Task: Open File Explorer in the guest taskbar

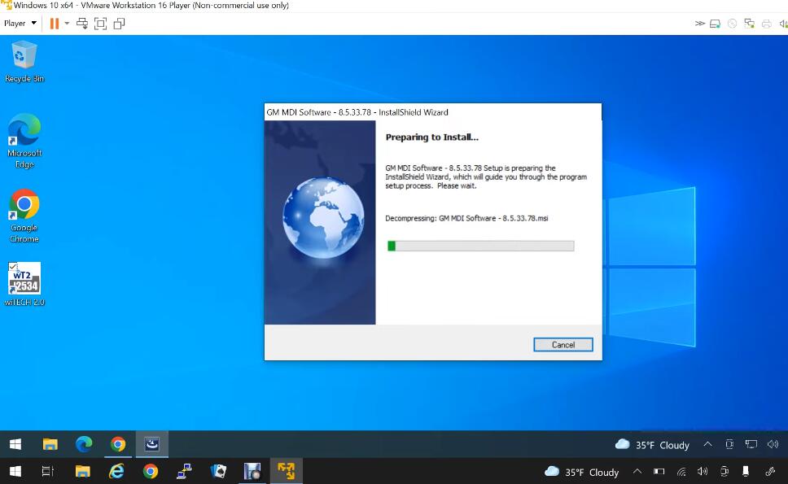Action: (x=50, y=444)
